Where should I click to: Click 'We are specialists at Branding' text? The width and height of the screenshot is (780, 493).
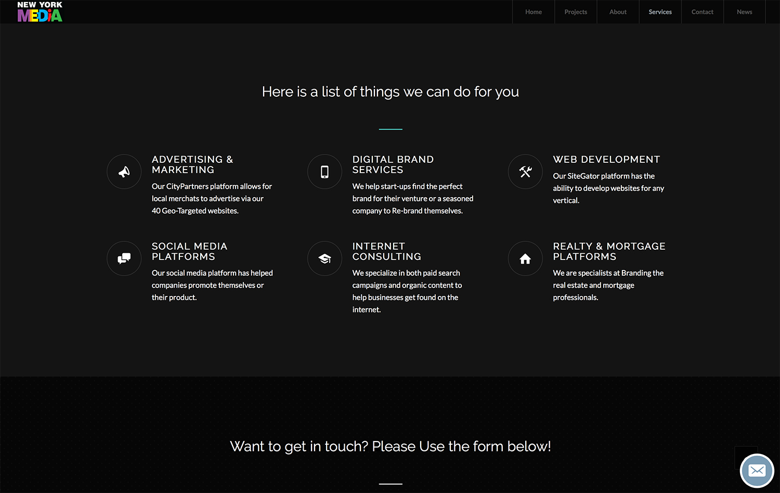pyautogui.click(x=608, y=285)
